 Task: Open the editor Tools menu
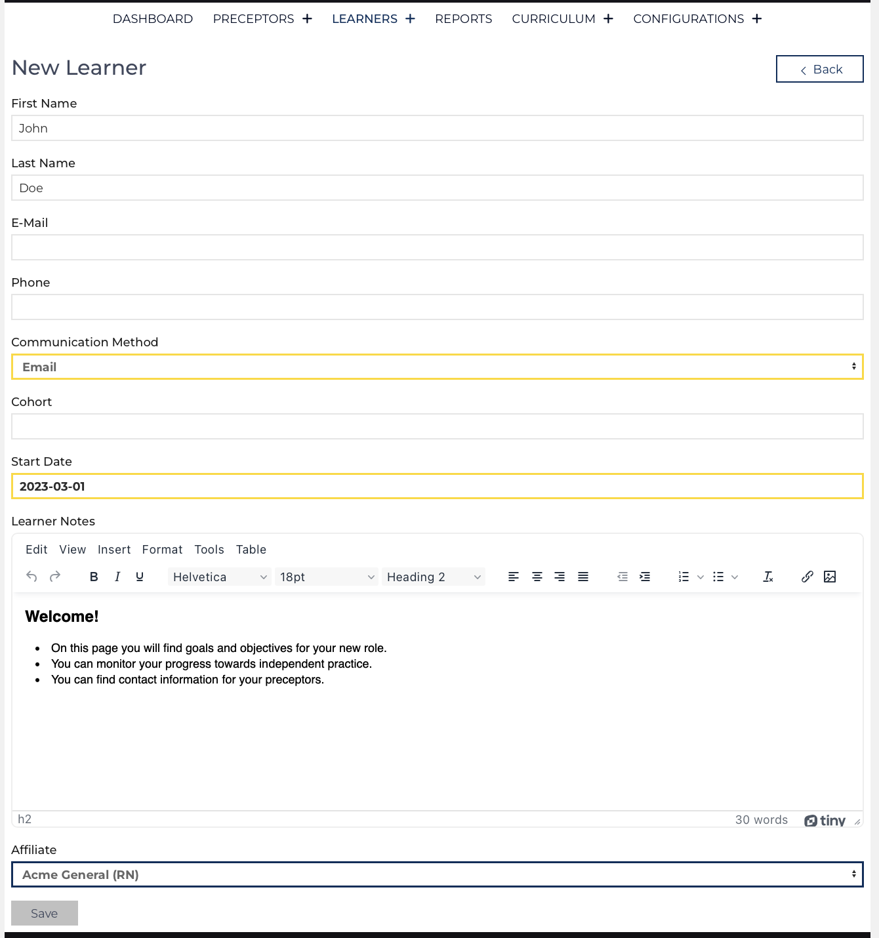point(209,550)
